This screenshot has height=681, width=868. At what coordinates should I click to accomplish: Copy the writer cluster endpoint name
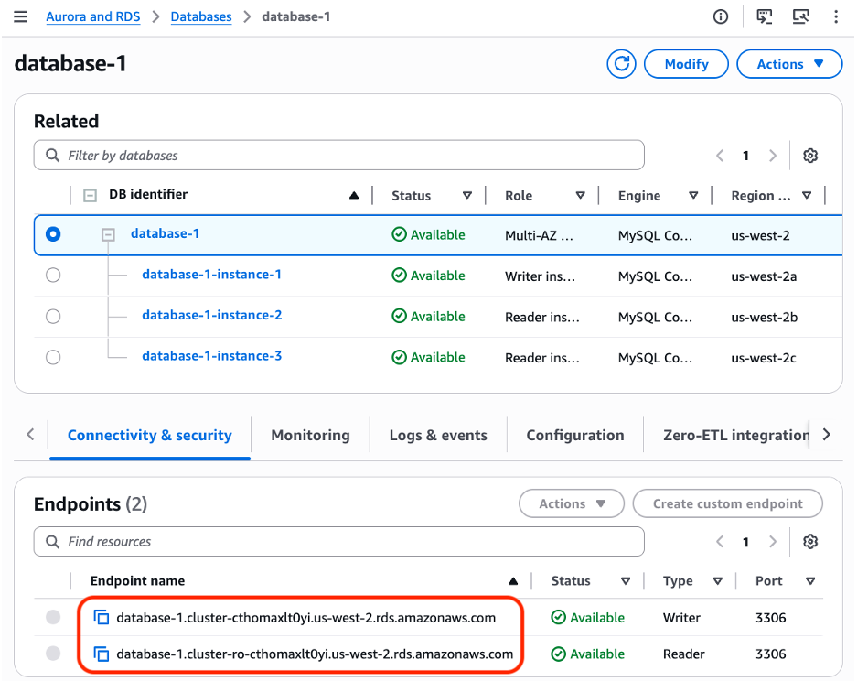pos(102,617)
